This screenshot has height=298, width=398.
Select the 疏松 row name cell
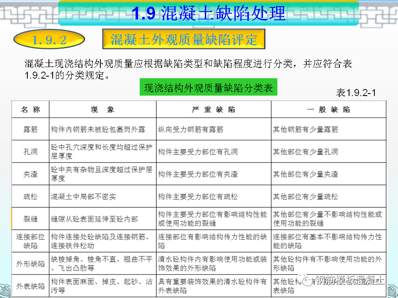click(31, 197)
